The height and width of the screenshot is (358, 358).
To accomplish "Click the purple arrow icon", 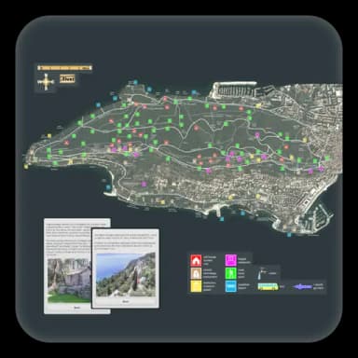I will (303, 286).
